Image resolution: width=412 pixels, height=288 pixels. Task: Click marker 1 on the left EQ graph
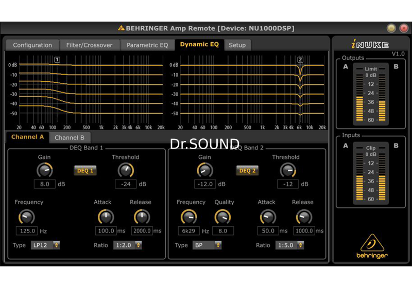click(x=57, y=60)
